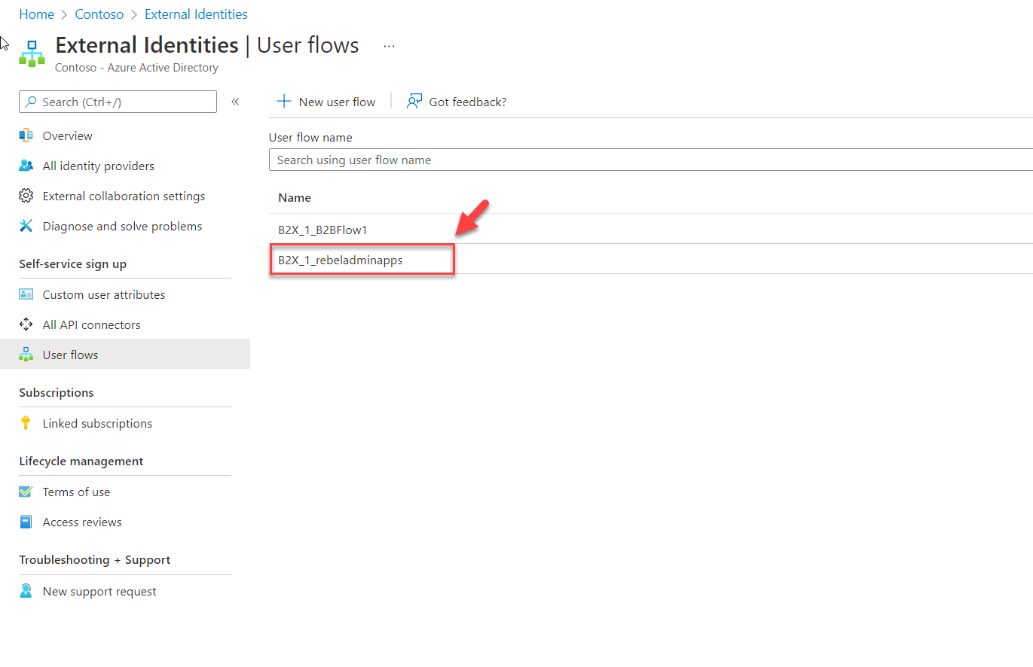
Task: Open Diagnose and solve problems
Action: click(x=123, y=226)
